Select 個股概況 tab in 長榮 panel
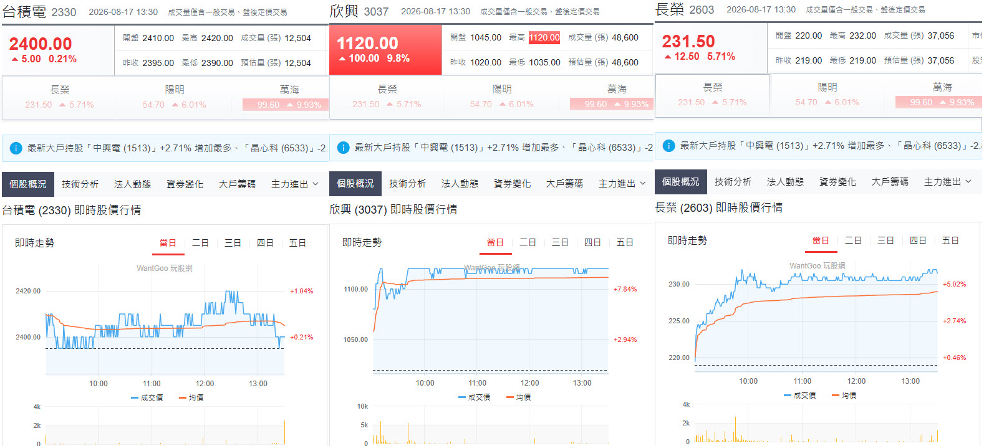Screen dimensions: 984x446 click(x=681, y=181)
